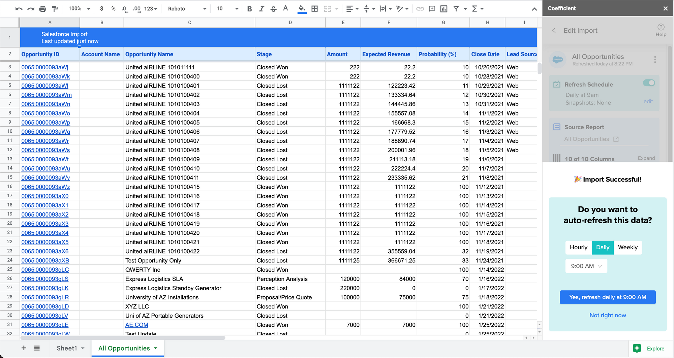Apply currency format with the dollar icon
This screenshot has height=358, width=674.
(x=102, y=9)
